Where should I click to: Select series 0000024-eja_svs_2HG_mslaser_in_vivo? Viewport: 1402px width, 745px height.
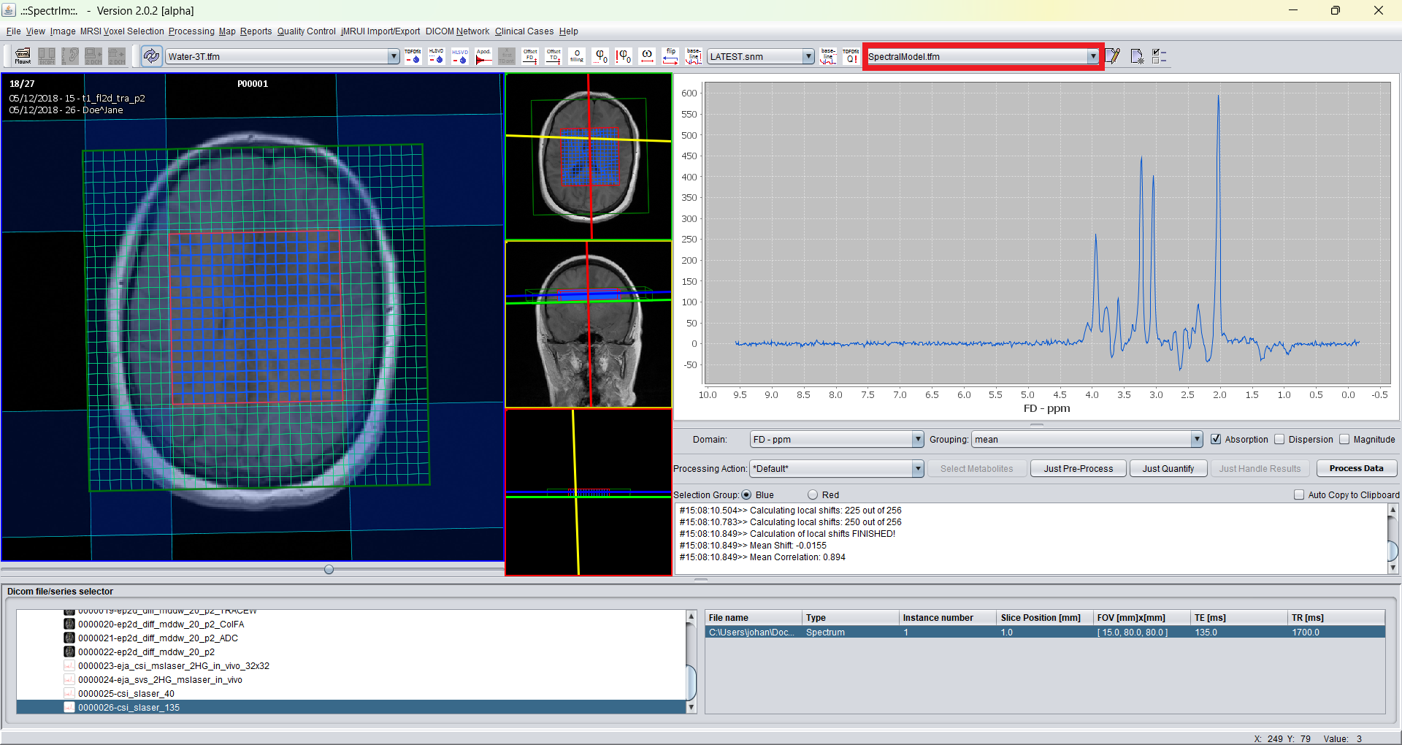click(x=160, y=679)
